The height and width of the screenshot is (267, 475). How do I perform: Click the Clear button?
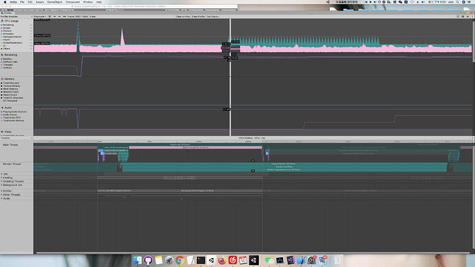pyautogui.click(x=93, y=17)
